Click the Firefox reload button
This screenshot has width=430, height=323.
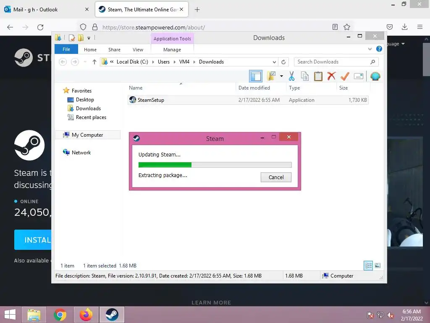coord(40,27)
